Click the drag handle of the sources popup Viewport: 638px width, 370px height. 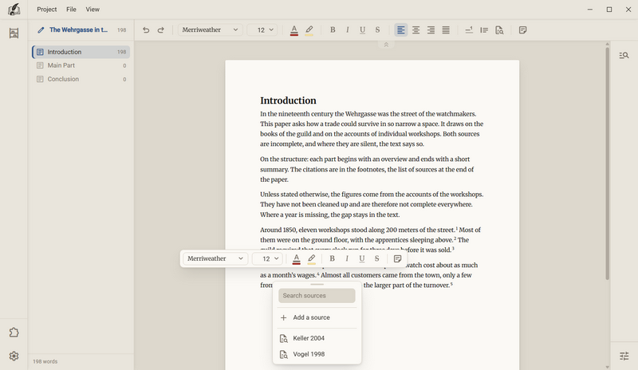click(x=317, y=285)
